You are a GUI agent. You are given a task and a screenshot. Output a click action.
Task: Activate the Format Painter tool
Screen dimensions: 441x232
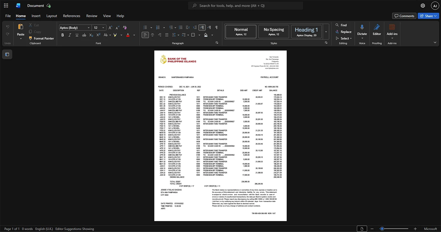[41, 38]
